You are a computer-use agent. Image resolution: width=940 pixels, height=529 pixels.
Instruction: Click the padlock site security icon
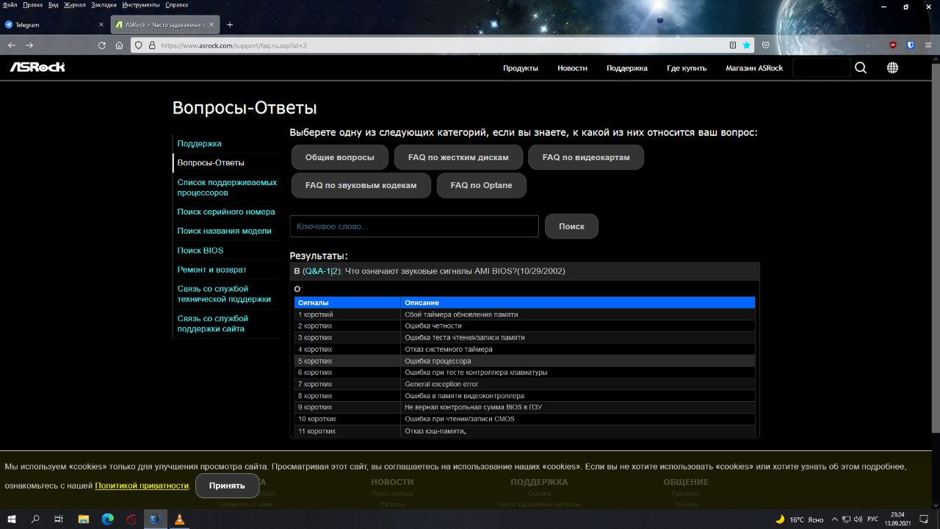(152, 45)
